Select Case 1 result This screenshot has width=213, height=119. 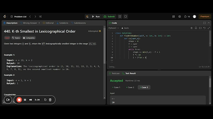click(x=116, y=87)
